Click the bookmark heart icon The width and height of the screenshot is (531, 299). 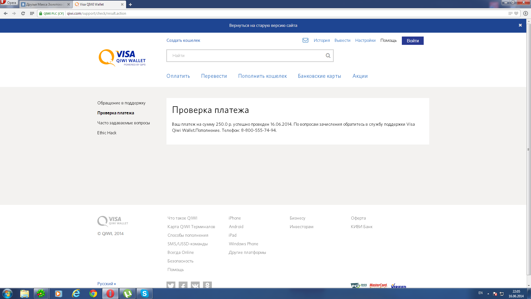516,13
